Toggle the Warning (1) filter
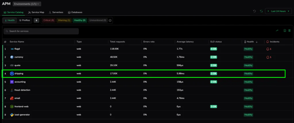 tap(64, 20)
